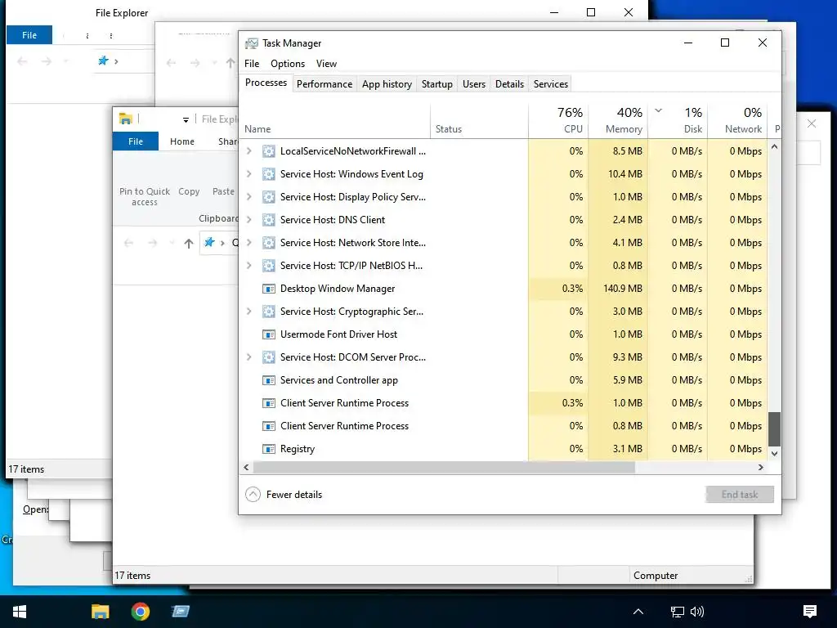Screen dimensions: 837x628
Task: Sort processes by Status column
Action: pos(479,120)
